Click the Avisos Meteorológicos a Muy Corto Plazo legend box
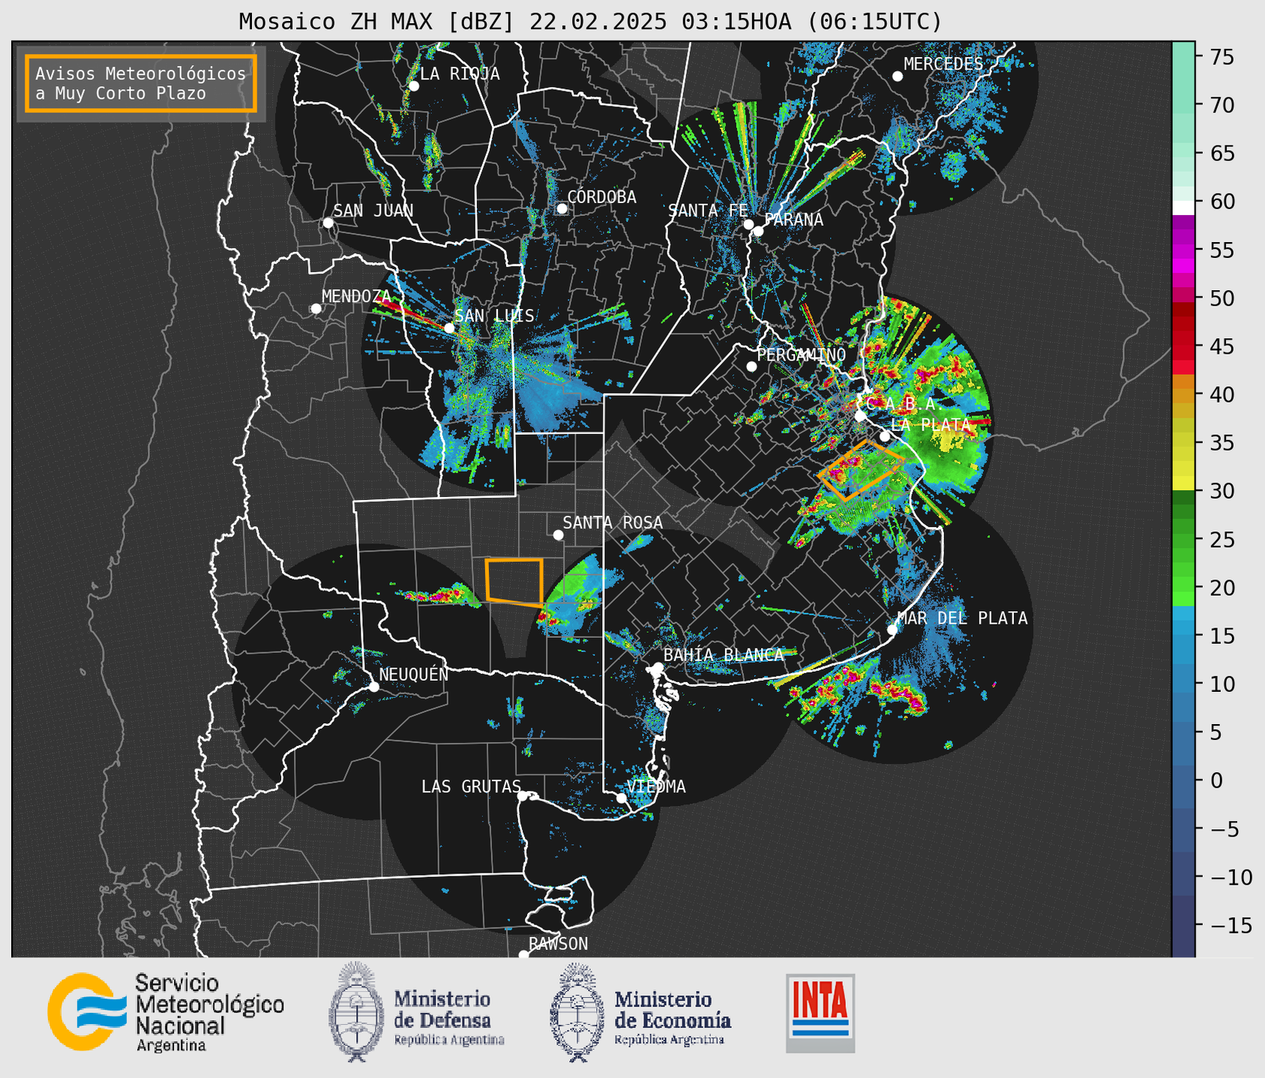 point(141,83)
